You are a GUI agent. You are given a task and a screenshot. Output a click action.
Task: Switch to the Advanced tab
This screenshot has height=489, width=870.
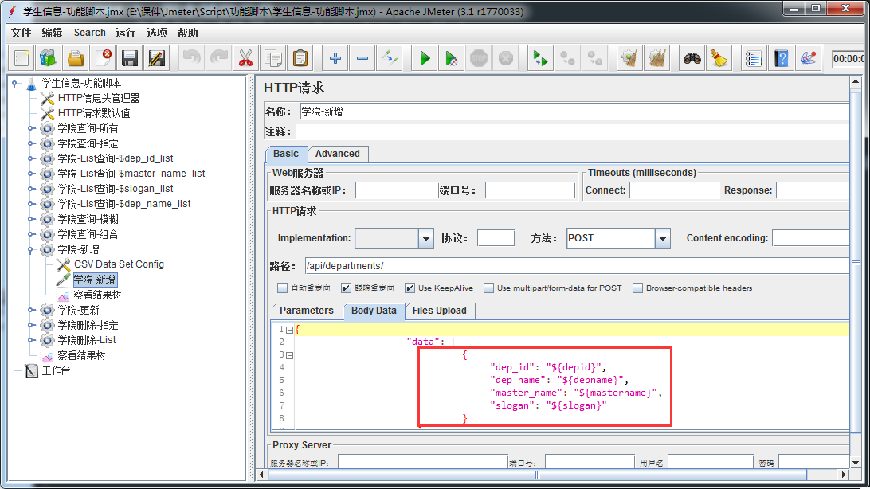click(x=337, y=154)
